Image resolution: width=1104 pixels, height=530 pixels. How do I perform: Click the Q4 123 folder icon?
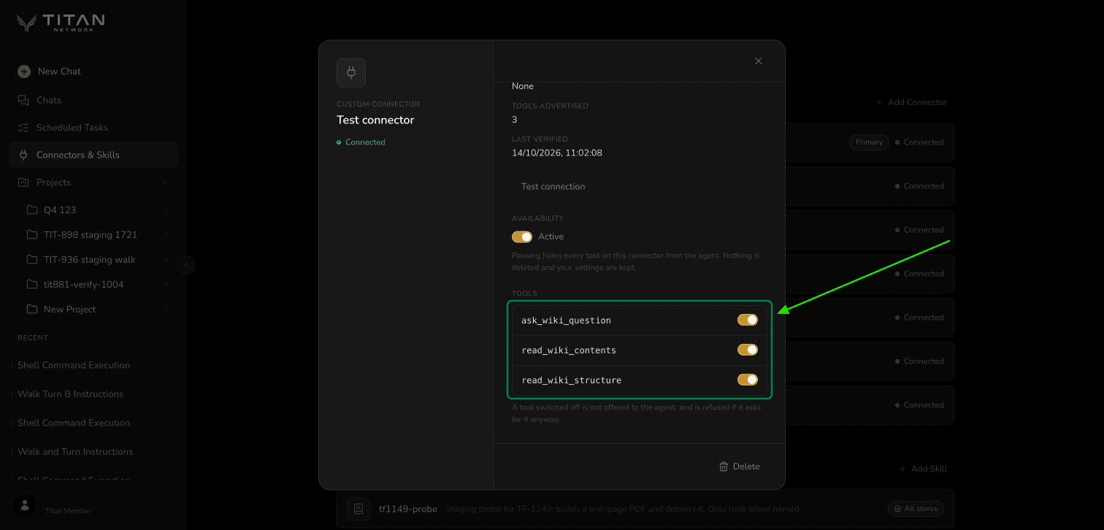coord(32,210)
